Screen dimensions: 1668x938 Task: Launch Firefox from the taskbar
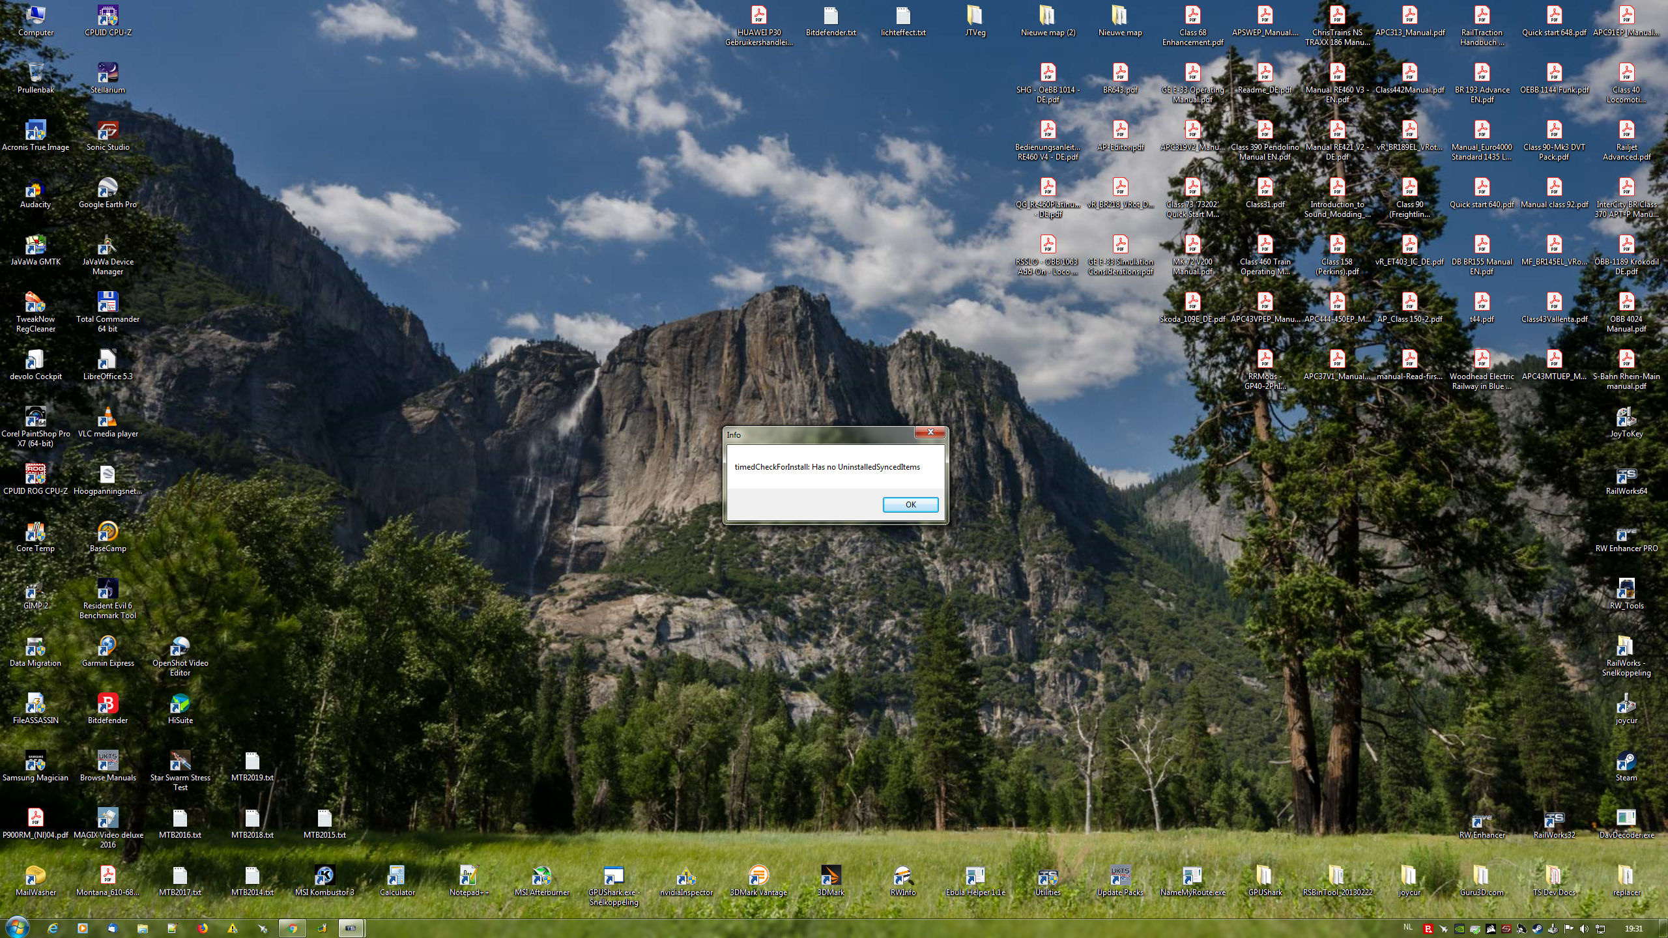click(x=203, y=928)
